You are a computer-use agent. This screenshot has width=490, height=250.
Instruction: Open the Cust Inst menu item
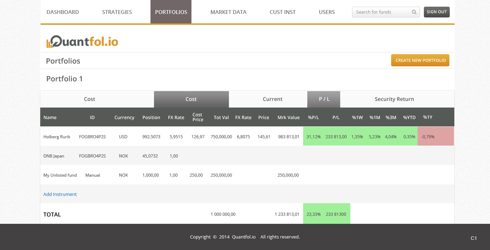[282, 12]
